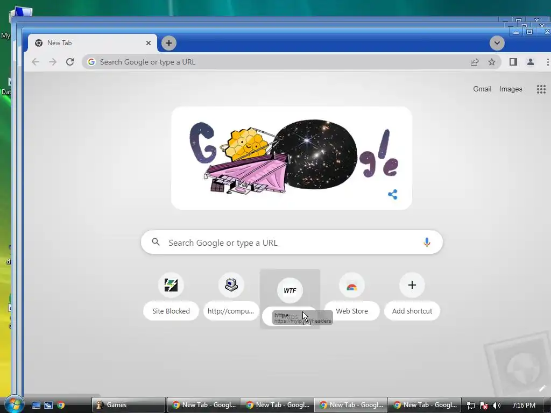Open Images link
The width and height of the screenshot is (551, 413).
tap(511, 89)
